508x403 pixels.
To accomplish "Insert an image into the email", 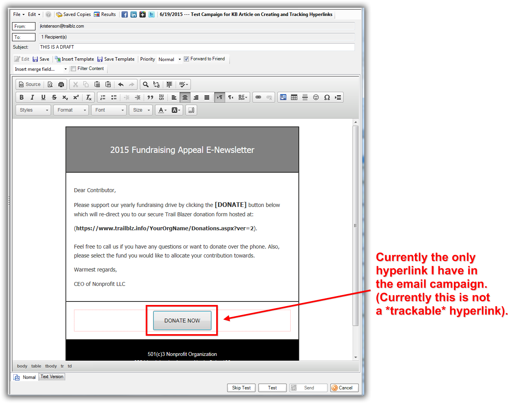I will [x=283, y=97].
